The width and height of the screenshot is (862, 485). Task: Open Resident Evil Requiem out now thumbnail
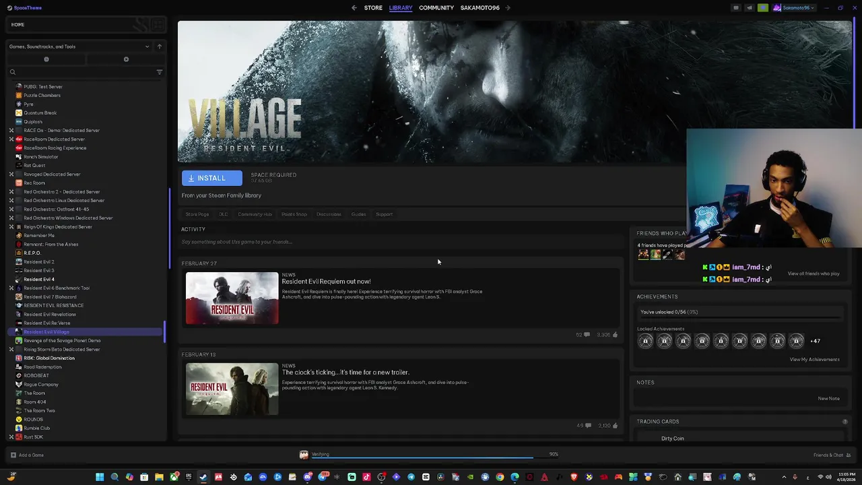232,298
